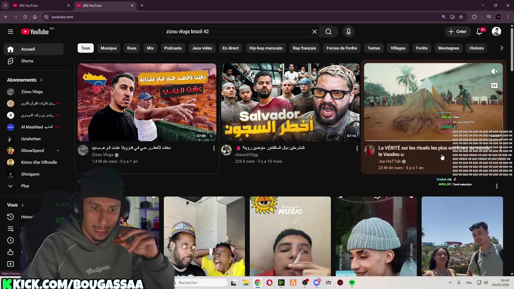Open the YouTube account avatar menu
514x289 pixels.
(x=496, y=32)
